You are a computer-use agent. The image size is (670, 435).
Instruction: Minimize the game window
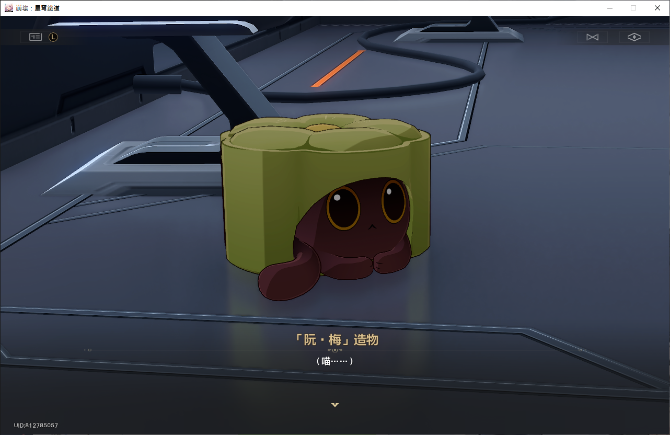coord(609,8)
